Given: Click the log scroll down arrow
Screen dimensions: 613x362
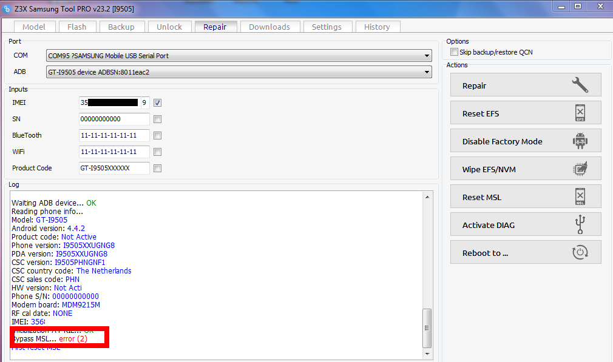Looking at the screenshot, I should coord(427,354).
